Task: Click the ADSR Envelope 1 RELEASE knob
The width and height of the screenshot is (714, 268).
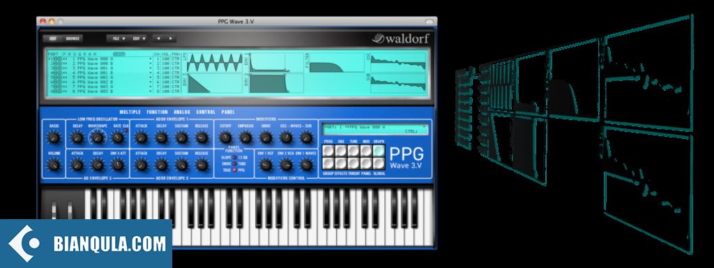Action: [202, 137]
